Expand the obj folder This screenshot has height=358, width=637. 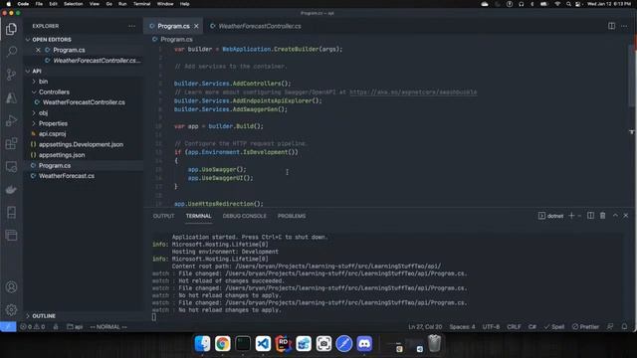[x=43, y=112]
